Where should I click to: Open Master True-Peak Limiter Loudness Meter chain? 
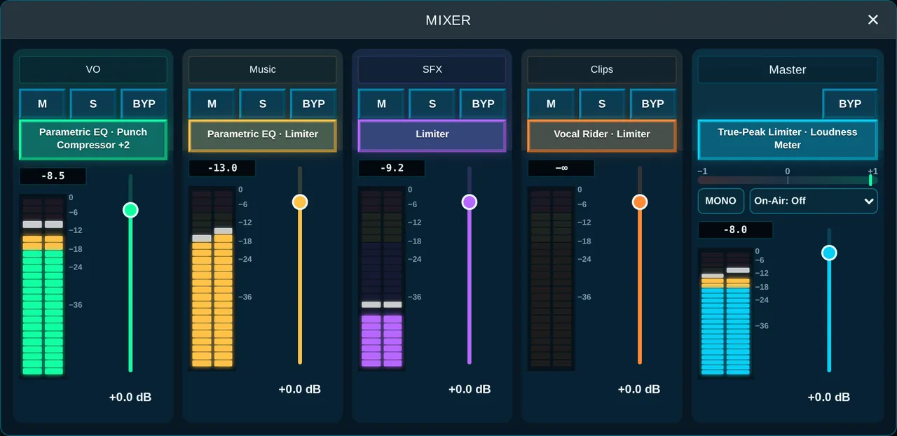(x=788, y=139)
